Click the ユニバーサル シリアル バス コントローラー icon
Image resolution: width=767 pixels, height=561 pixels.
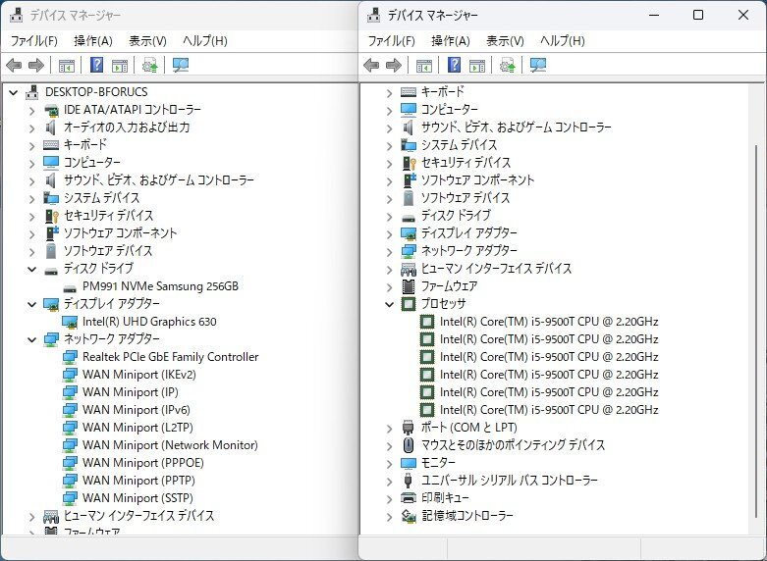point(409,481)
